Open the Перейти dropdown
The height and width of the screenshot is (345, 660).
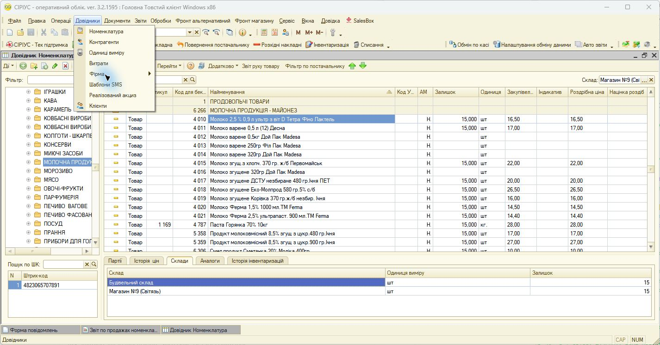click(169, 66)
